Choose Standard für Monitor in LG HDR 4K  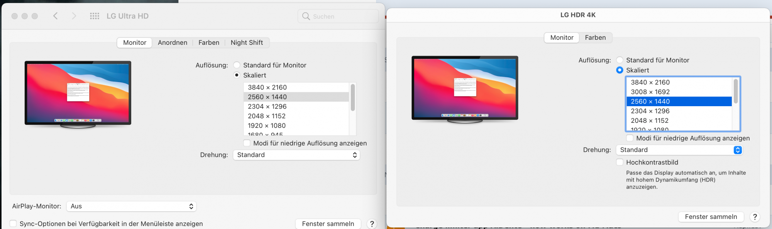(620, 60)
